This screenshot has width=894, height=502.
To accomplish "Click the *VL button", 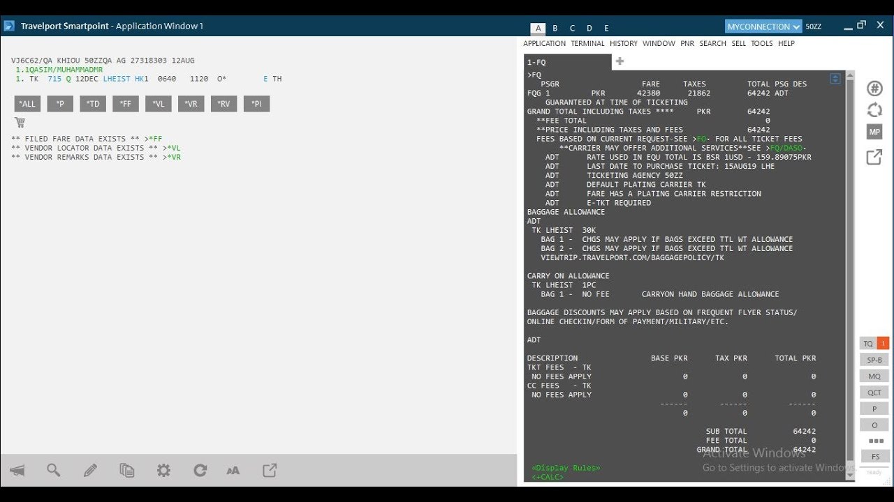I will [x=158, y=104].
